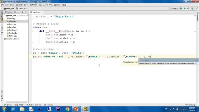Viewport: 199px width, 112px height.
Task: Open PowerShell from the taskbar
Action: 13,109
